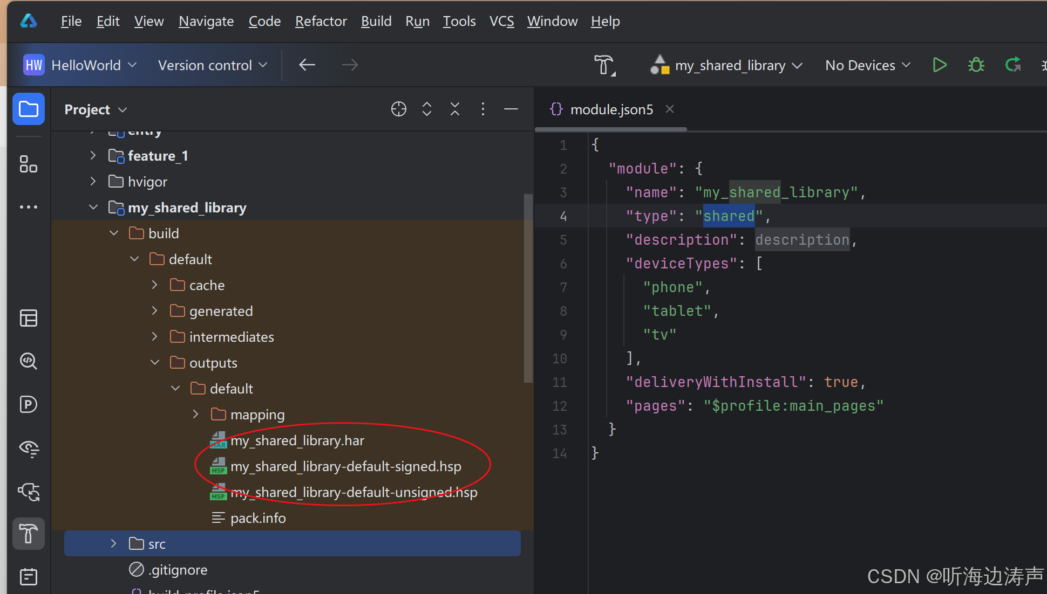
Task: Open the Build hammer tool window in sidebar
Action: coord(29,534)
